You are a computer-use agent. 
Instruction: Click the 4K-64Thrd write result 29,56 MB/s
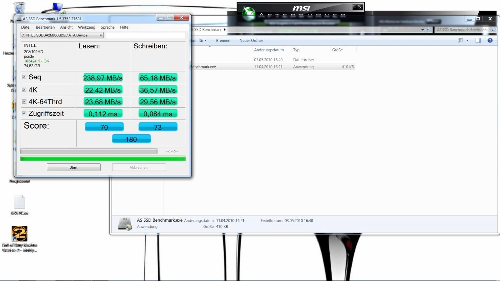click(158, 101)
